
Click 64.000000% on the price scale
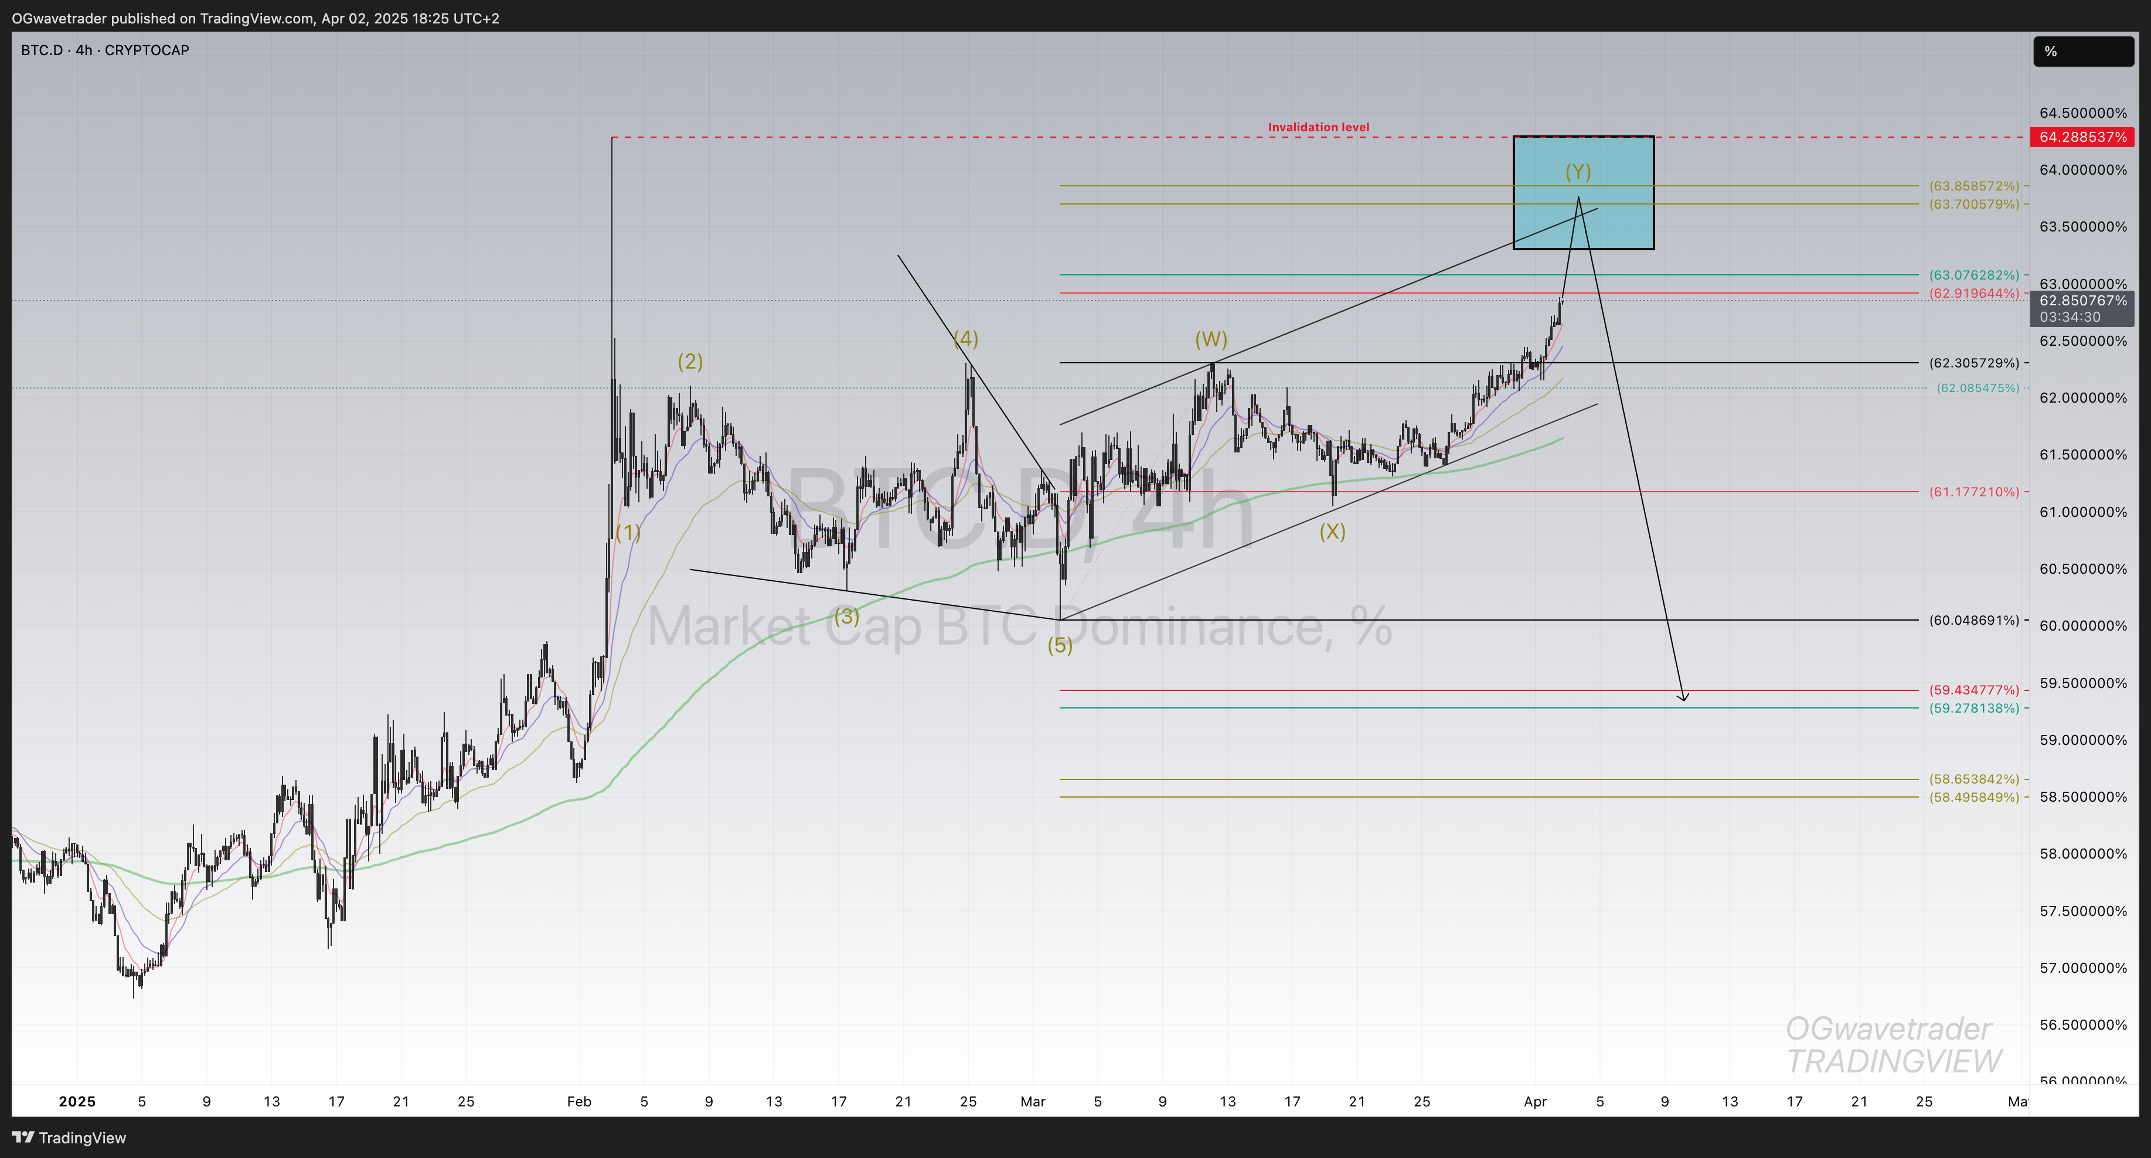coord(2082,169)
